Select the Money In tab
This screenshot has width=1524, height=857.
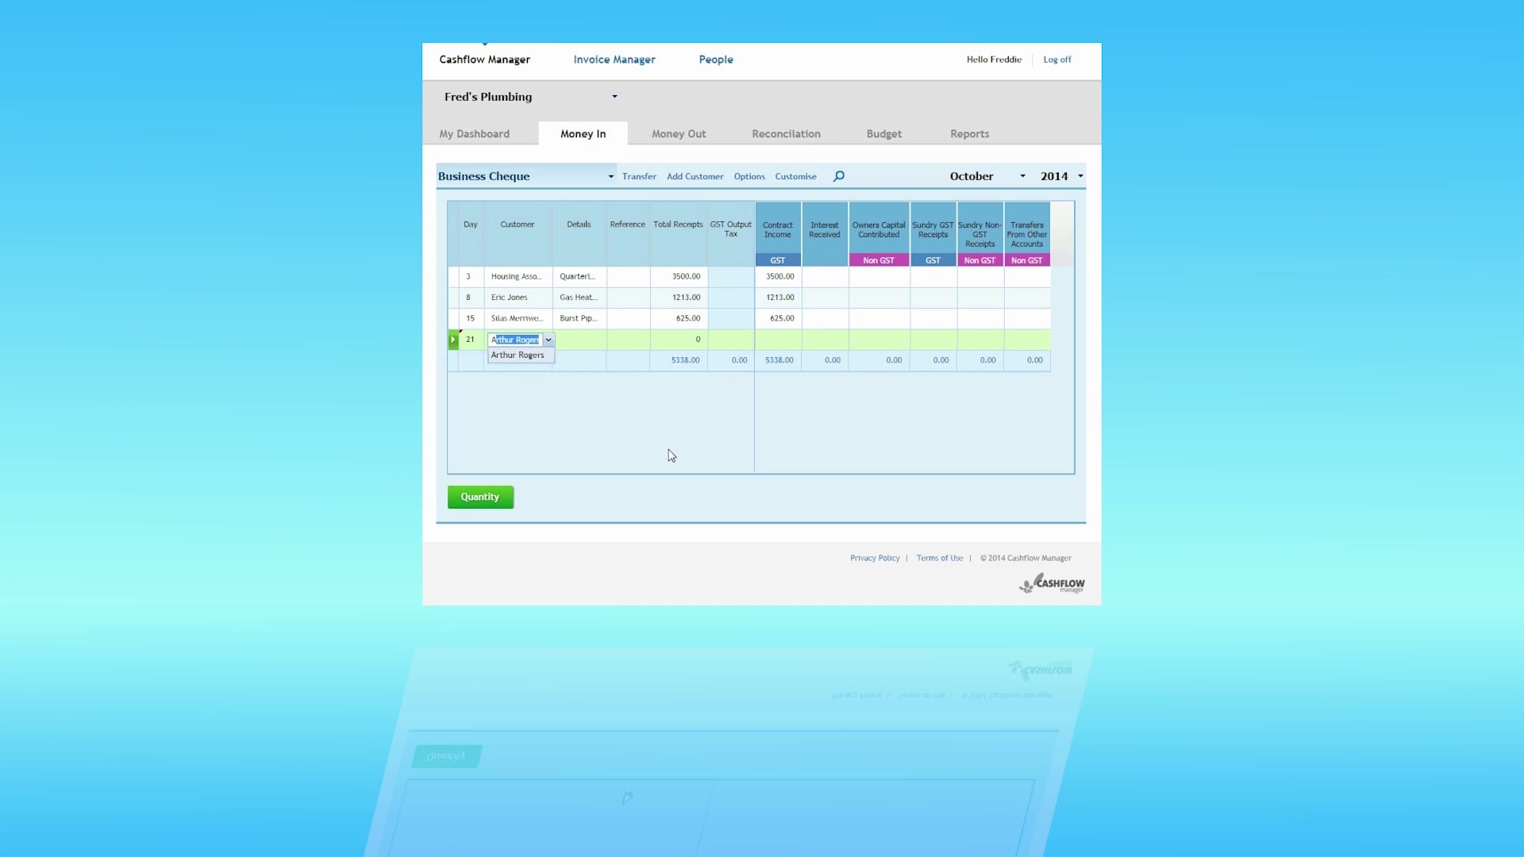coord(583,134)
